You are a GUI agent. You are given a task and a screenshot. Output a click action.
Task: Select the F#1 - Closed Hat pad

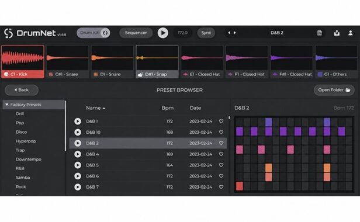(x=292, y=62)
